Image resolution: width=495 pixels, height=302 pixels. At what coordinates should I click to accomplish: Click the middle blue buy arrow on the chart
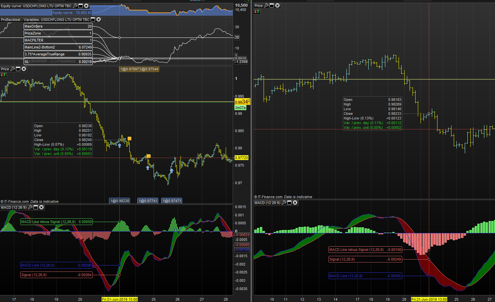[x=148, y=168]
